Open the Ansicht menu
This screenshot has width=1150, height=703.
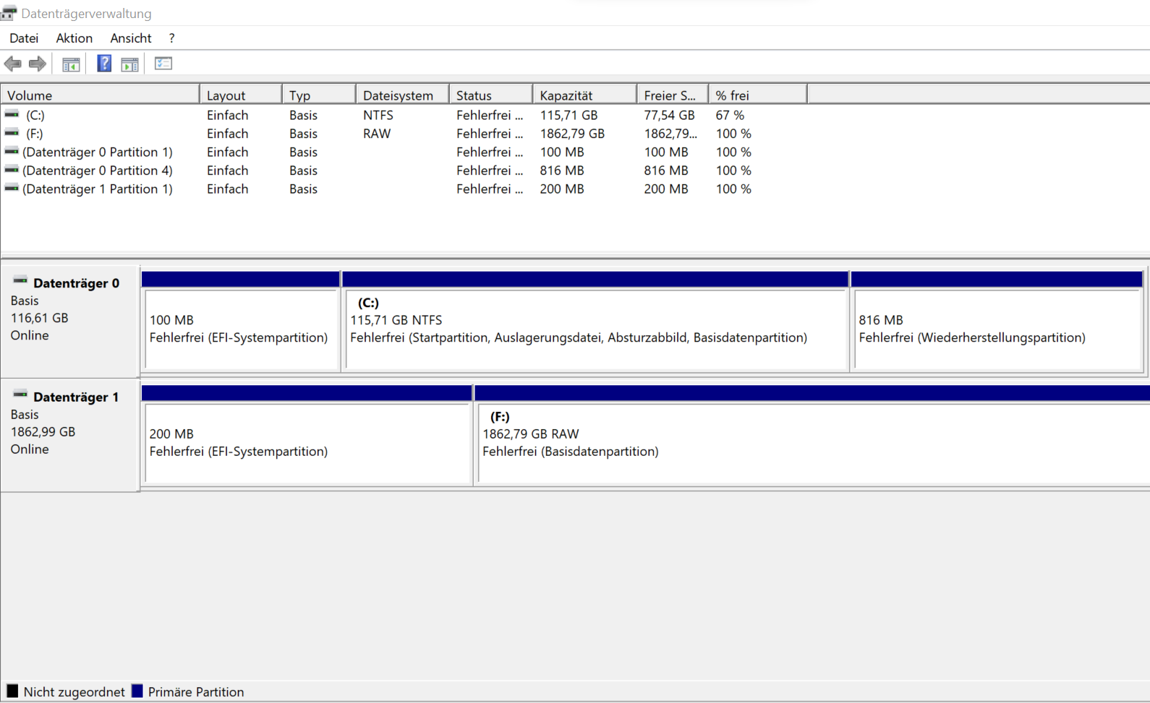[x=131, y=38]
